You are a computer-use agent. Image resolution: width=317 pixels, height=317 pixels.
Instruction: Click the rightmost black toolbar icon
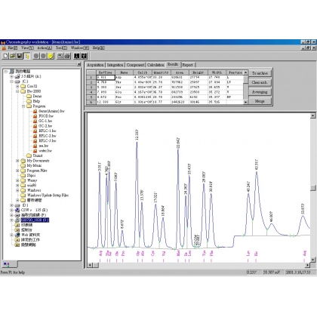pos(84,56)
